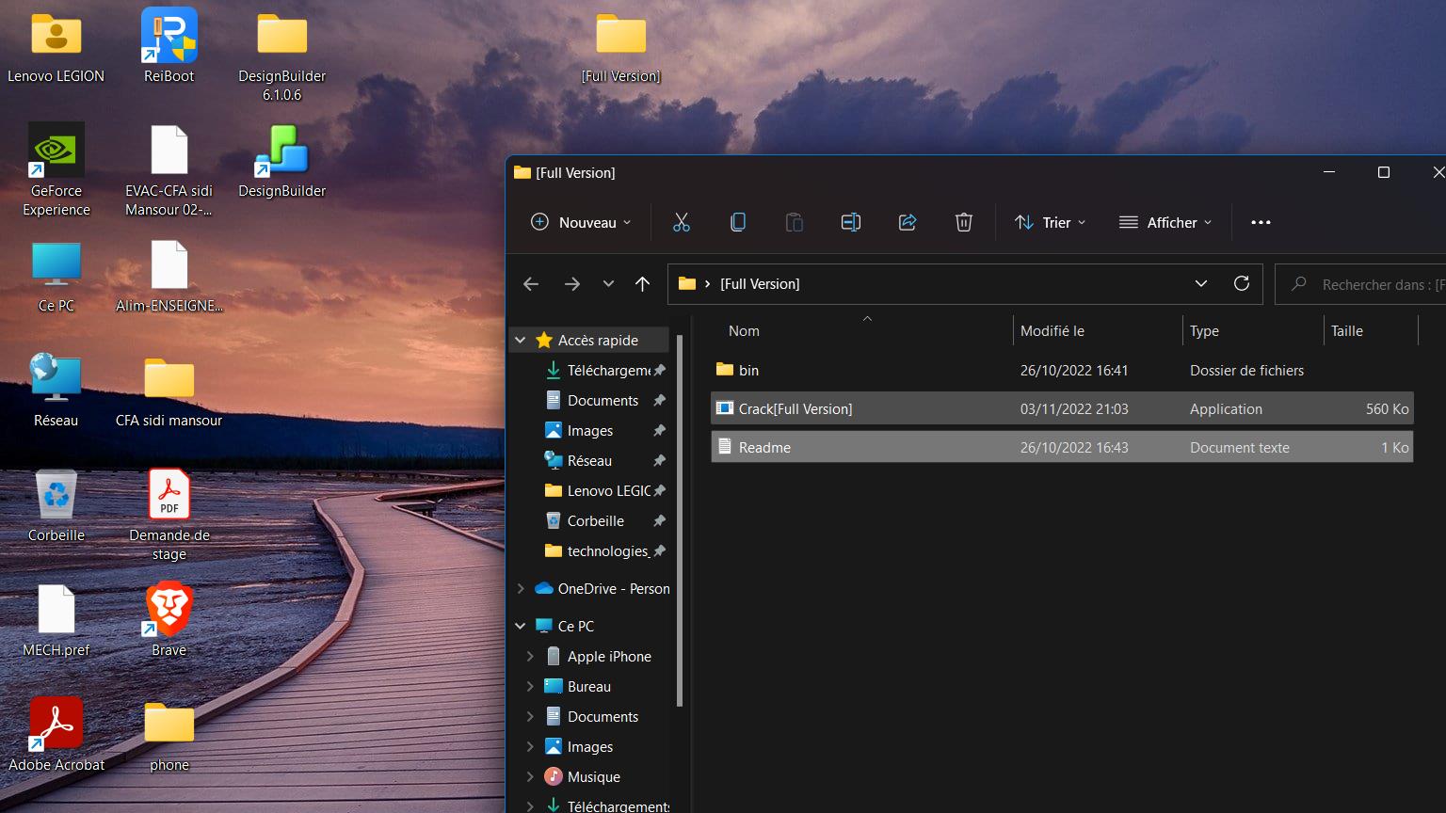Screen dimensions: 1446x813
Task: Click the Cut scissors icon in toolbar
Action: pyautogui.click(x=682, y=222)
